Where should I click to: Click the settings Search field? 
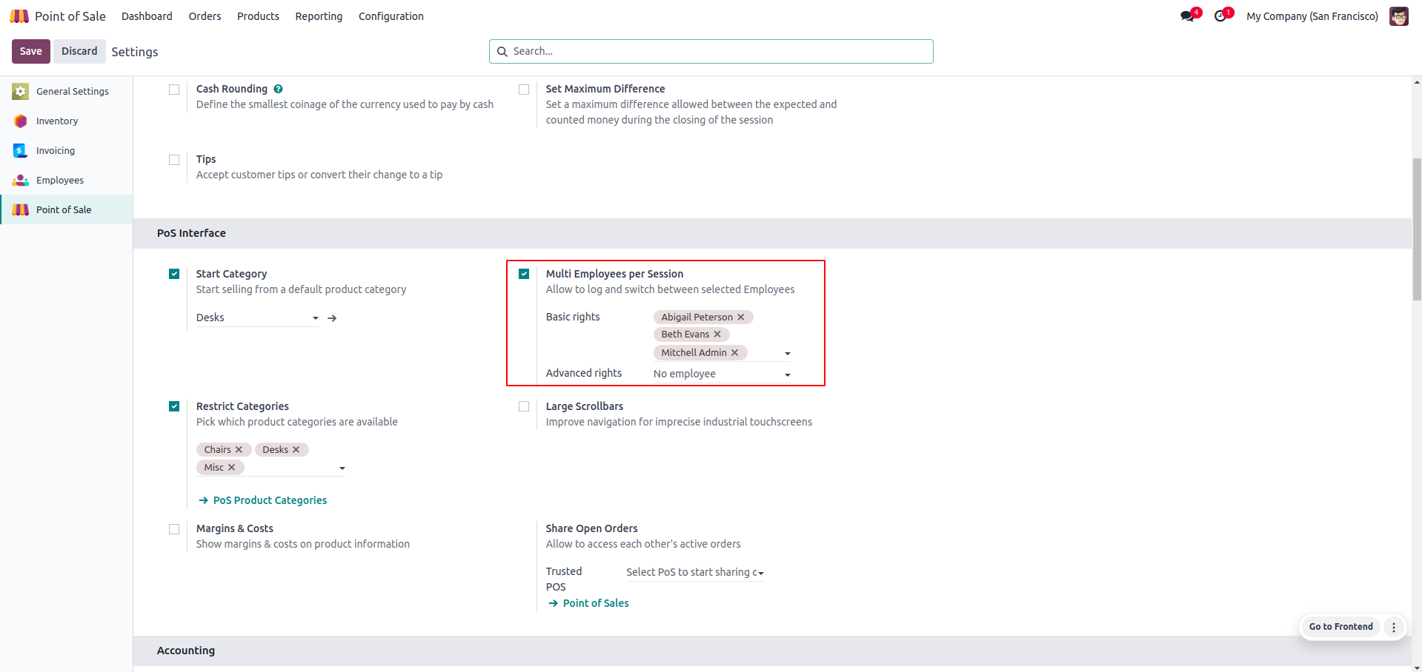tap(711, 51)
